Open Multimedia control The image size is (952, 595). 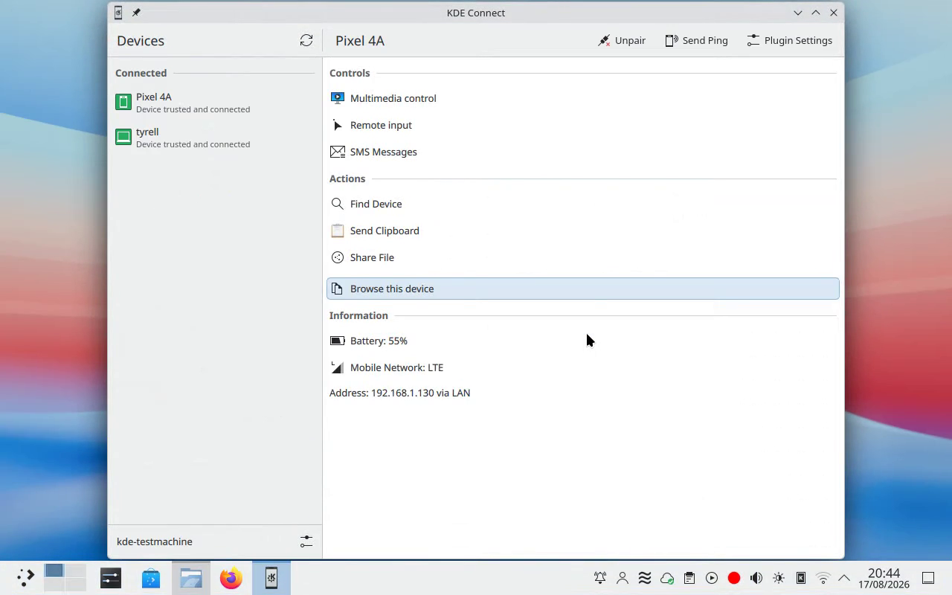point(583,98)
